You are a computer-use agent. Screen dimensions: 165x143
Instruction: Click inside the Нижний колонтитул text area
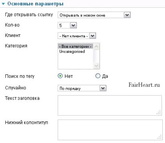[x=110, y=130]
